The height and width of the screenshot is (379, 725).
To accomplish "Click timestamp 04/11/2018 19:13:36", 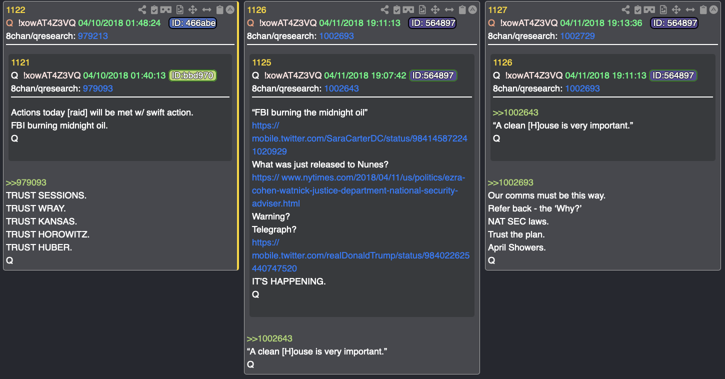I will coord(601,23).
